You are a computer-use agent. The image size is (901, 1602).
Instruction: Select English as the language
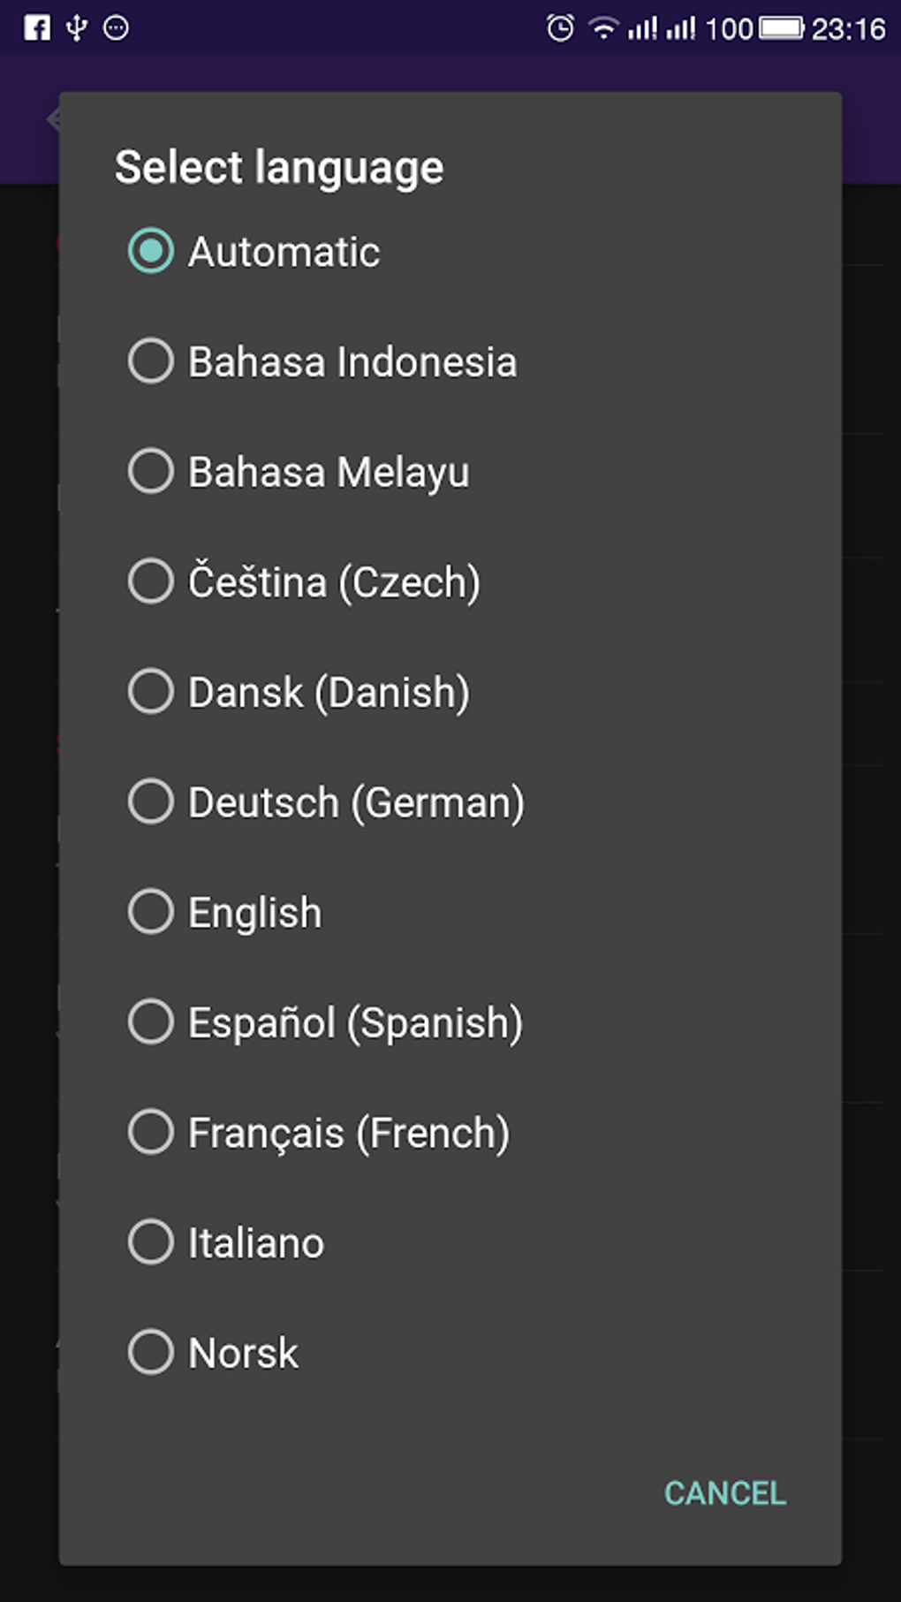(x=151, y=912)
